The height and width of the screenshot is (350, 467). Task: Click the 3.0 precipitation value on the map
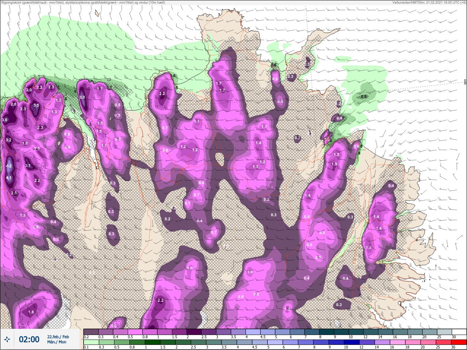[4, 120]
